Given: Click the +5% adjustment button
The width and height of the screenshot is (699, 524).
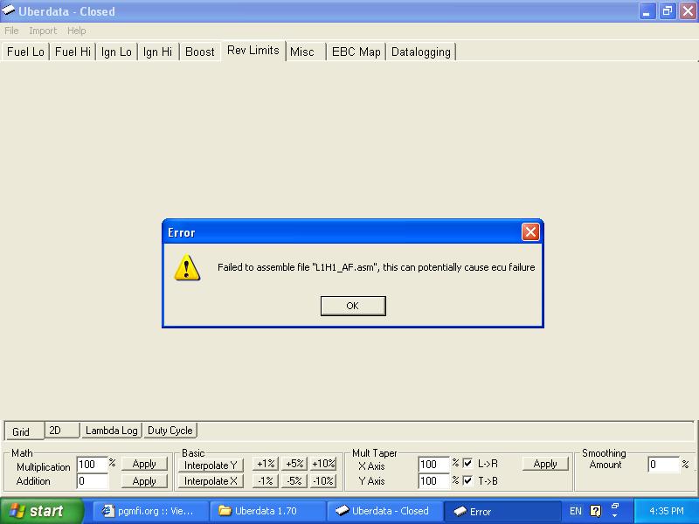Looking at the screenshot, I should [294, 464].
